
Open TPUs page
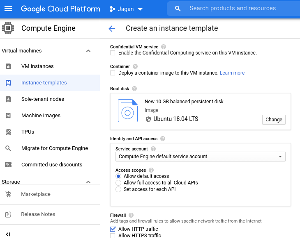click(x=28, y=132)
